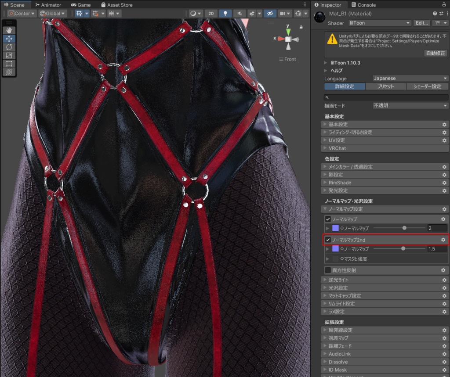The image size is (450, 377).
Task: Switch to the Game tab
Action: coord(81,4)
